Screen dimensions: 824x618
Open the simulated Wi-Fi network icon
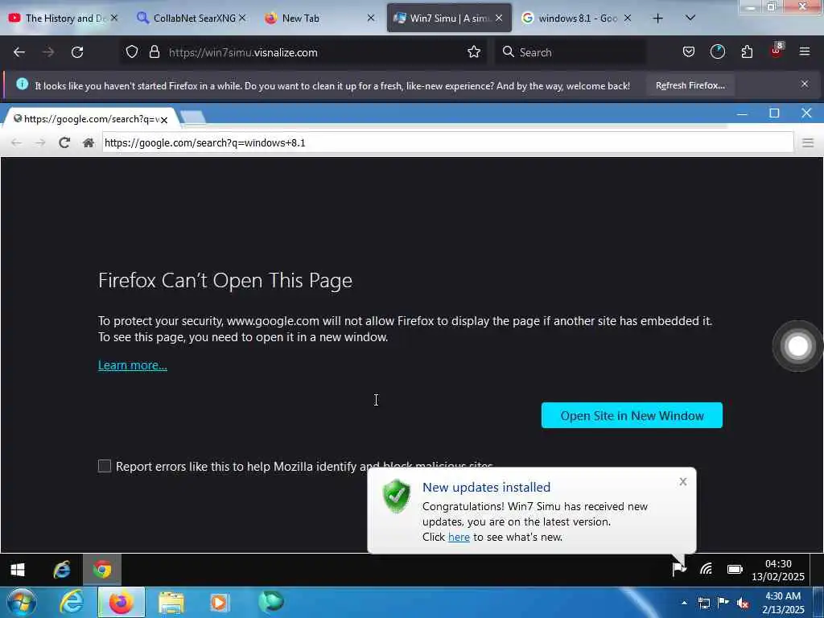click(x=706, y=569)
